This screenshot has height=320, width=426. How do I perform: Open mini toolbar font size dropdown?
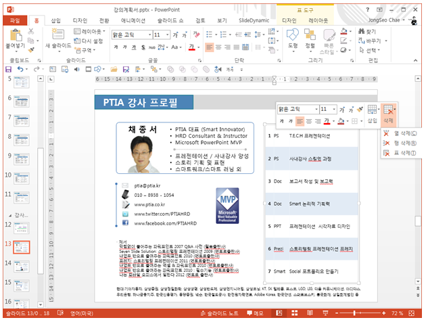click(x=334, y=110)
